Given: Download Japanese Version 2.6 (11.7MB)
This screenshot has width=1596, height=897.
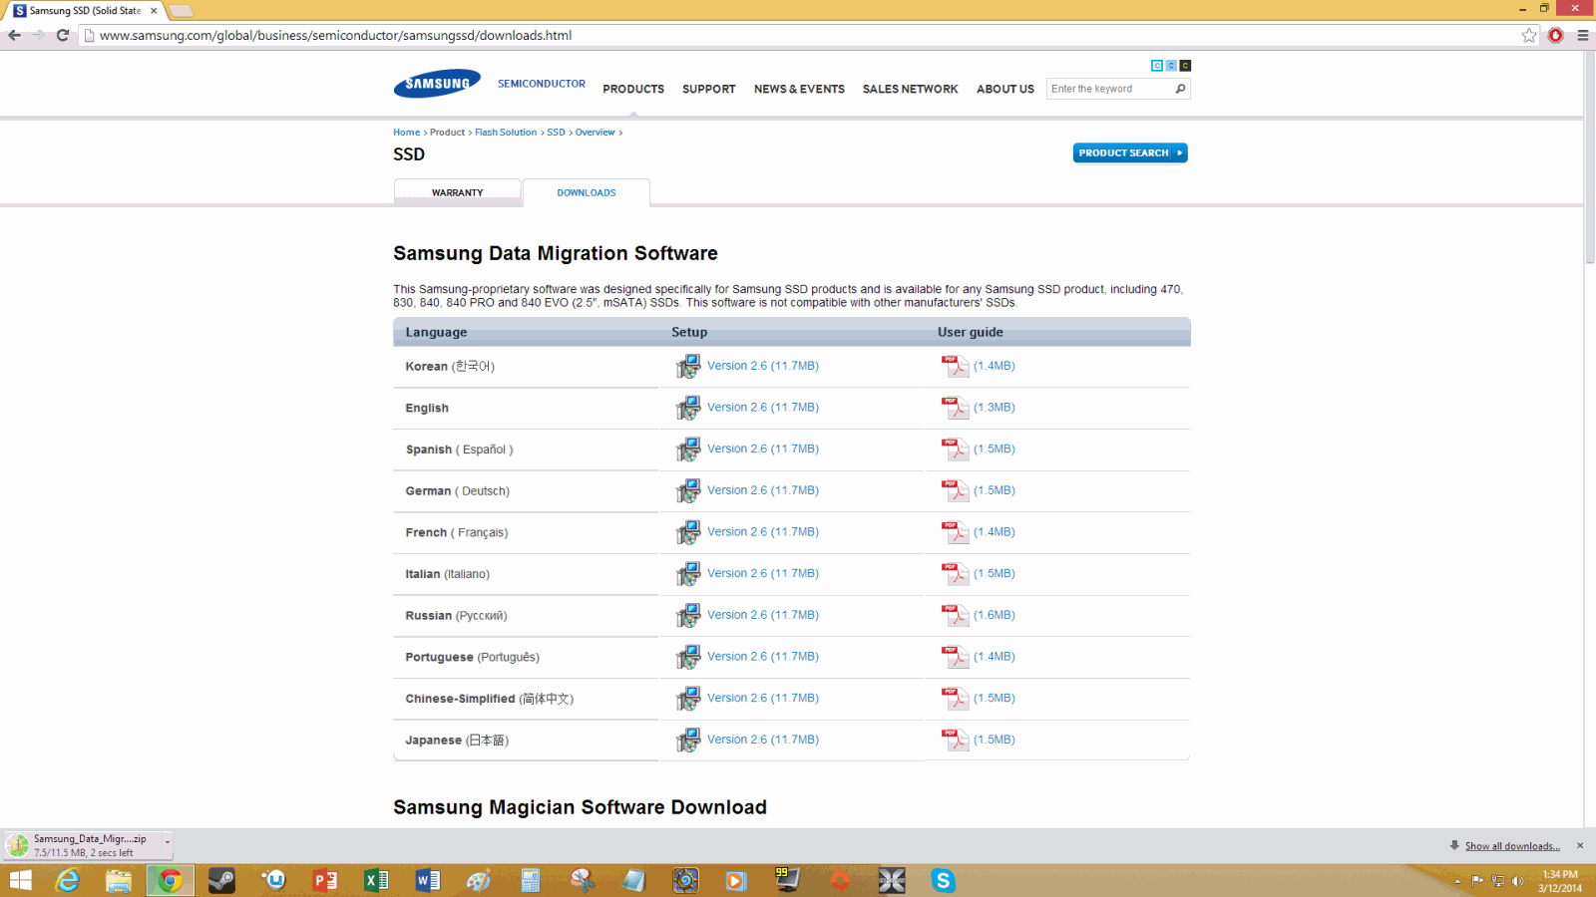Looking at the screenshot, I should 763,740.
